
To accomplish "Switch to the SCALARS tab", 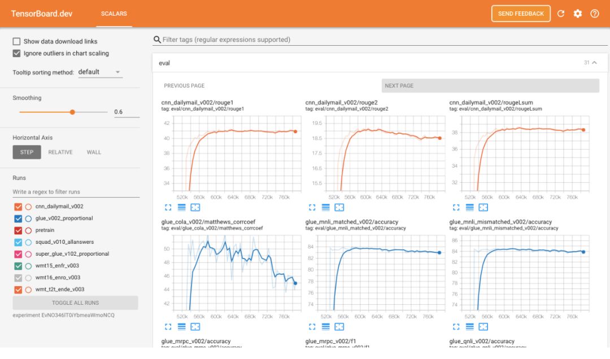I will 114,14.
